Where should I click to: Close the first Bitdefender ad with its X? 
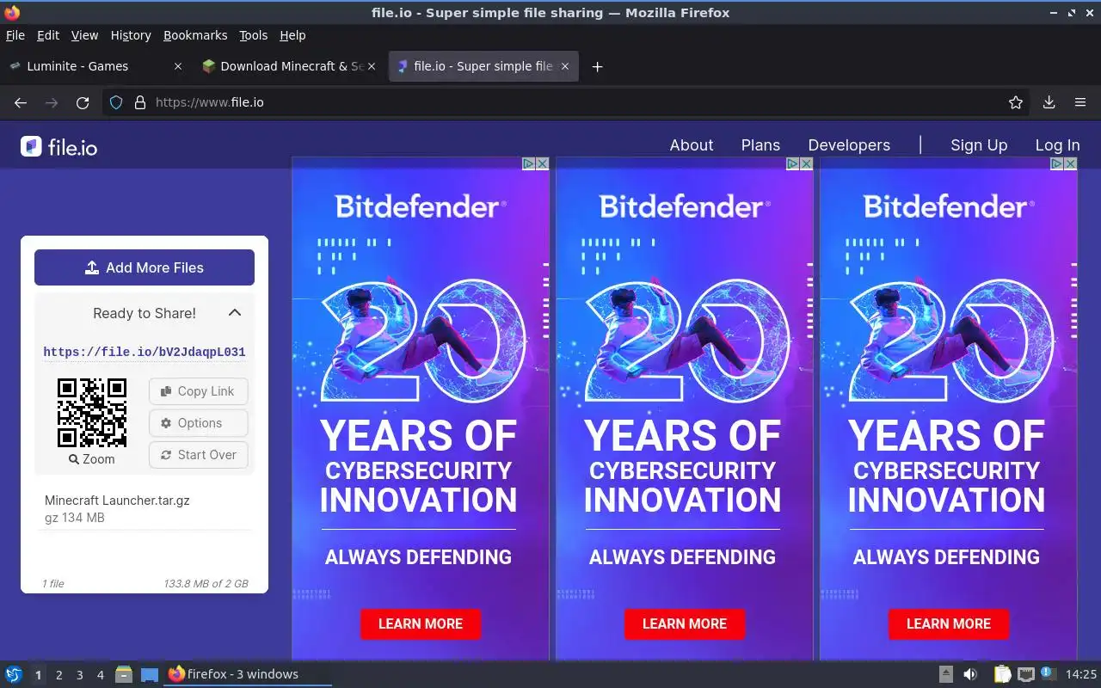543,163
